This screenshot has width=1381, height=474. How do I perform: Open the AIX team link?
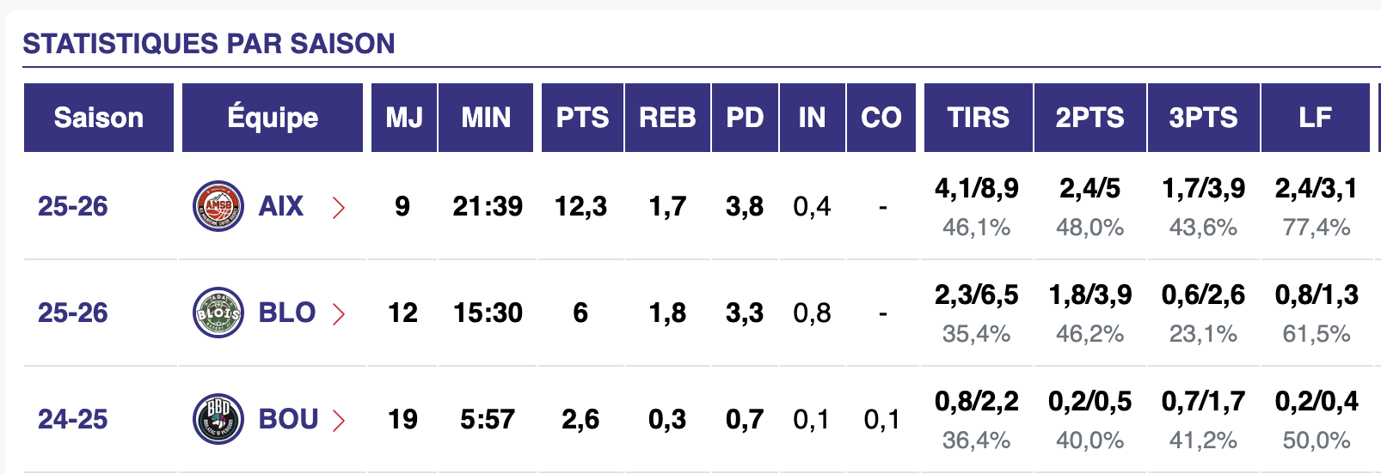pyautogui.click(x=281, y=207)
